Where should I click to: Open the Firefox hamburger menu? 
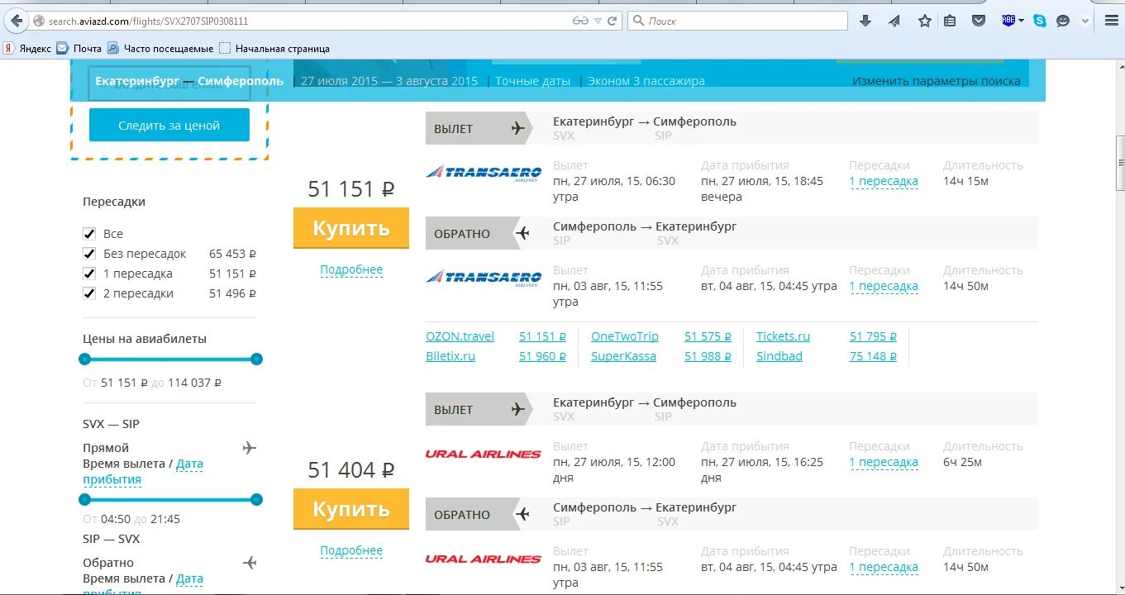click(x=1111, y=21)
